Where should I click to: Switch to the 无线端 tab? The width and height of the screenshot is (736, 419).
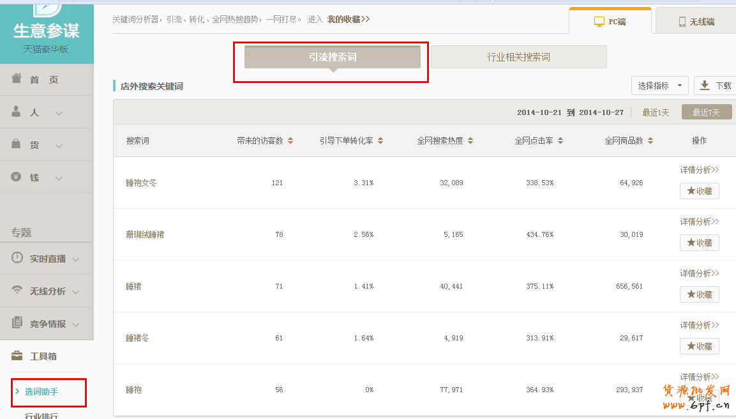click(x=696, y=22)
